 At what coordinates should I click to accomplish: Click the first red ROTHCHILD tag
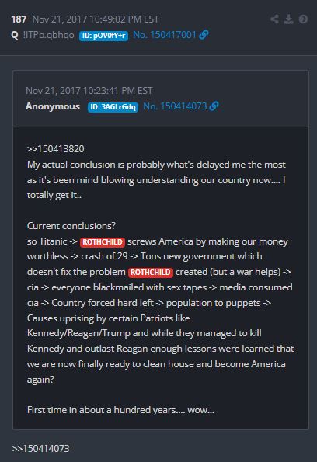[103, 242]
